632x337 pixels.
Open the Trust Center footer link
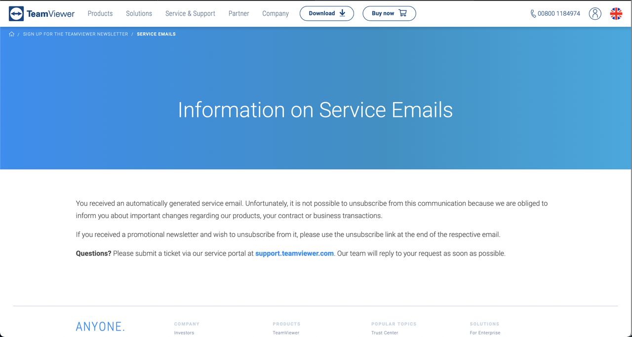pos(385,333)
